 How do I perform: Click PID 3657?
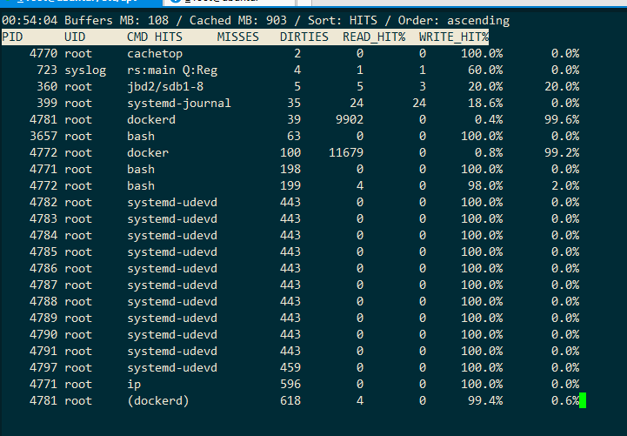point(43,136)
